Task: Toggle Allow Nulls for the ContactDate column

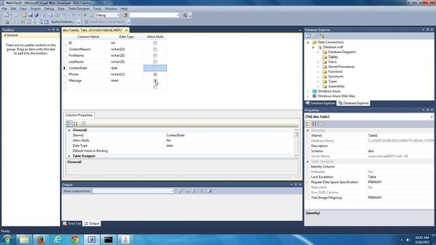Action: tap(155, 68)
